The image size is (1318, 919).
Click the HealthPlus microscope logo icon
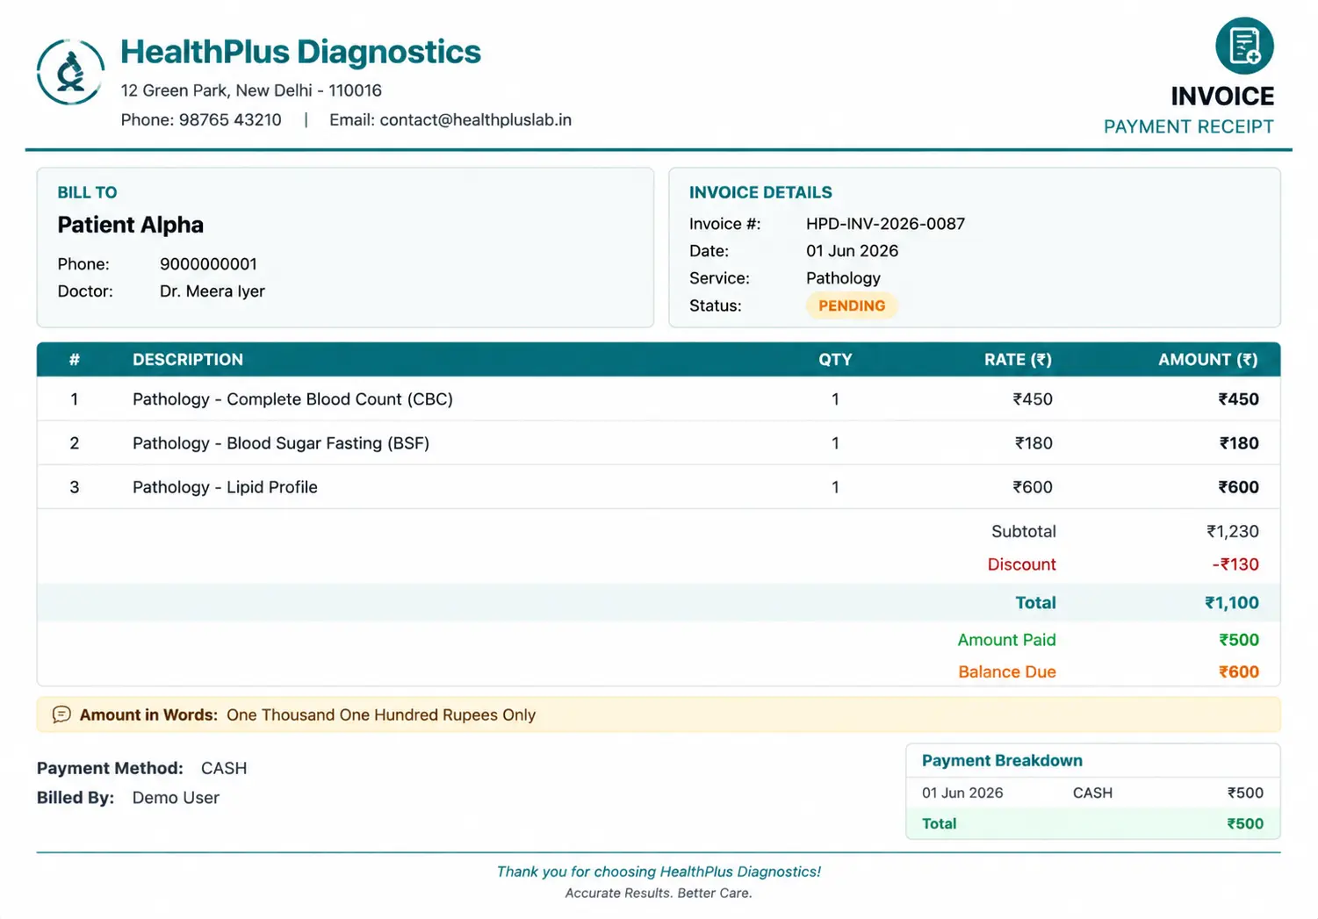70,72
